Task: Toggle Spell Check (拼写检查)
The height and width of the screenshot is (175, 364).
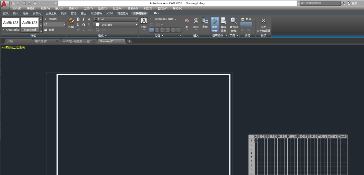Action: point(215,24)
